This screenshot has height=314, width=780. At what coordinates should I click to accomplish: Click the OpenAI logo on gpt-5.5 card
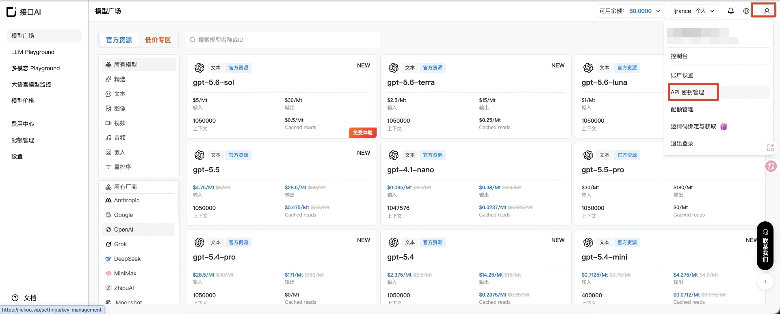tap(199, 155)
